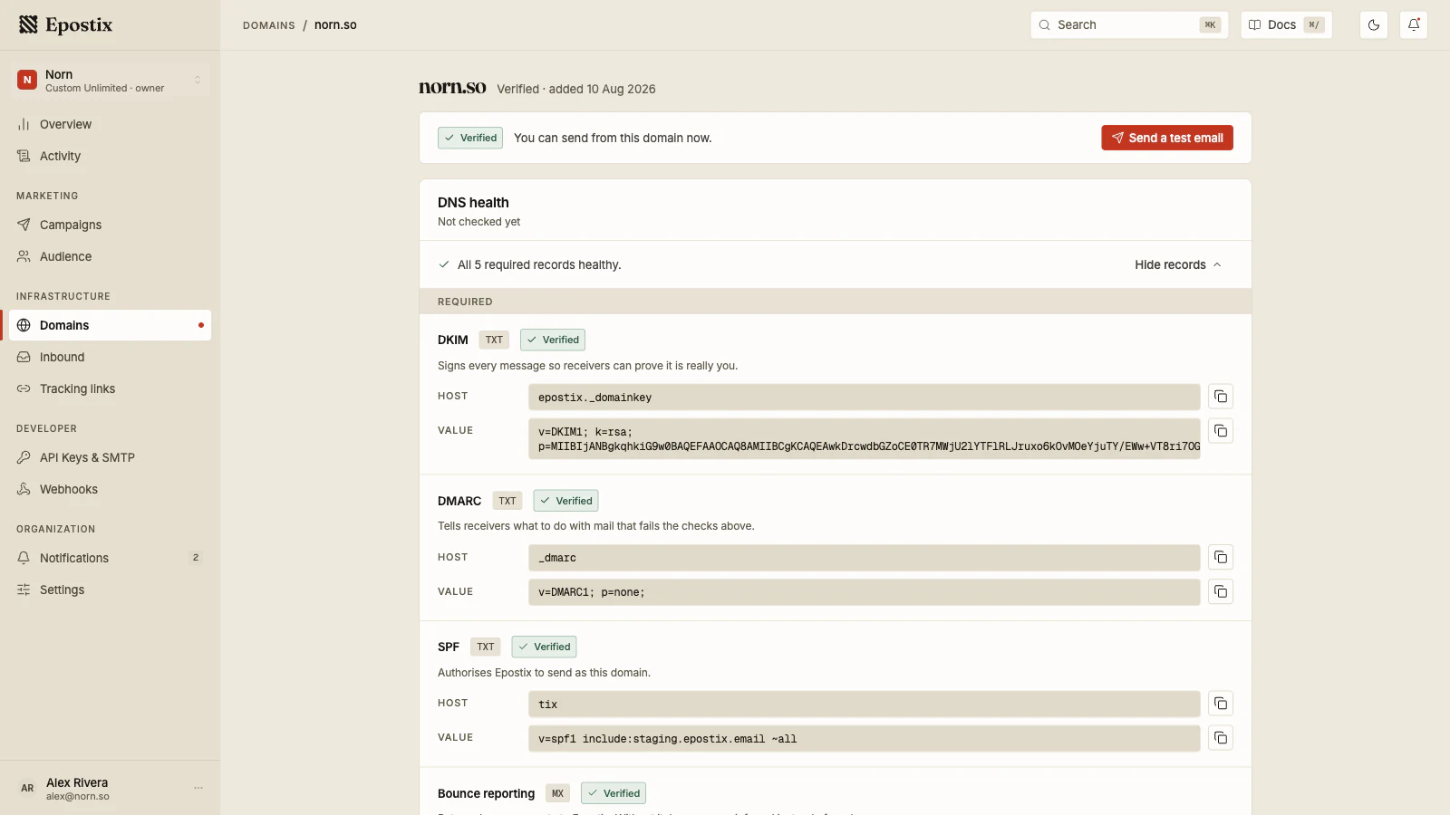Click 'All 5 required records healthy.' text
This screenshot has width=1450, height=815.
(x=539, y=264)
